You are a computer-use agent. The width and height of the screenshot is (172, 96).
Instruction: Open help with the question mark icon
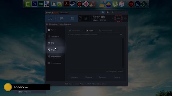(112, 12)
